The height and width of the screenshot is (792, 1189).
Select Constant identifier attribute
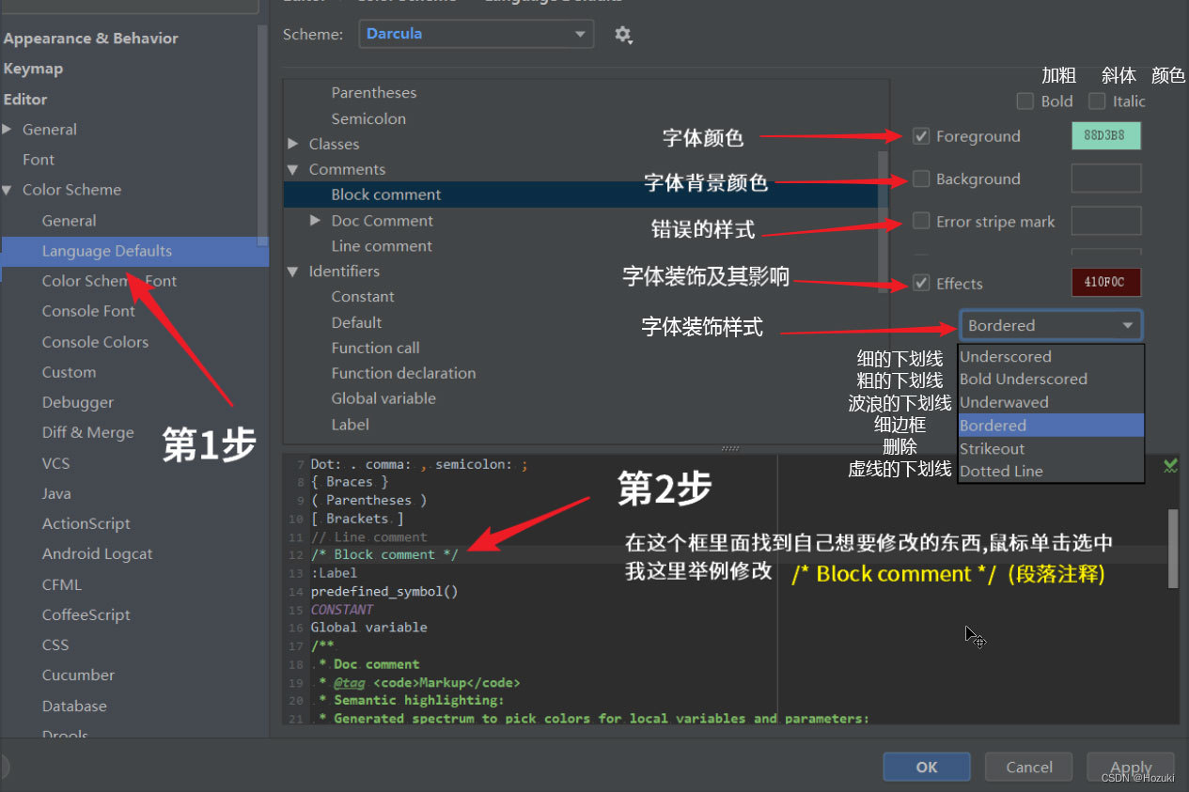pyautogui.click(x=363, y=297)
